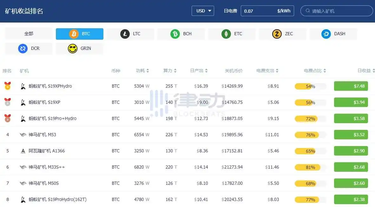Image resolution: width=375 pixels, height=207 pixels.
Task: Click the gold medal rank icon
Action: 7,86
